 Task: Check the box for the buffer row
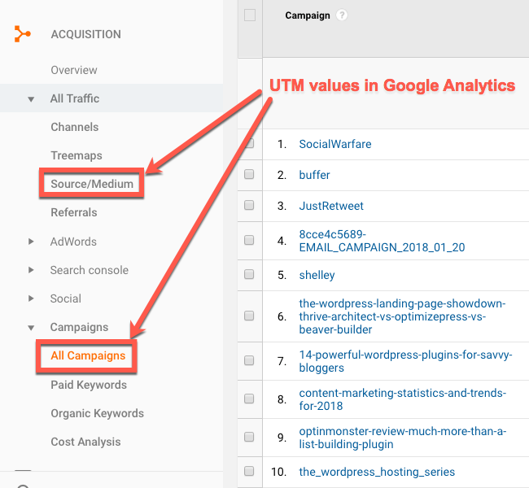point(249,174)
